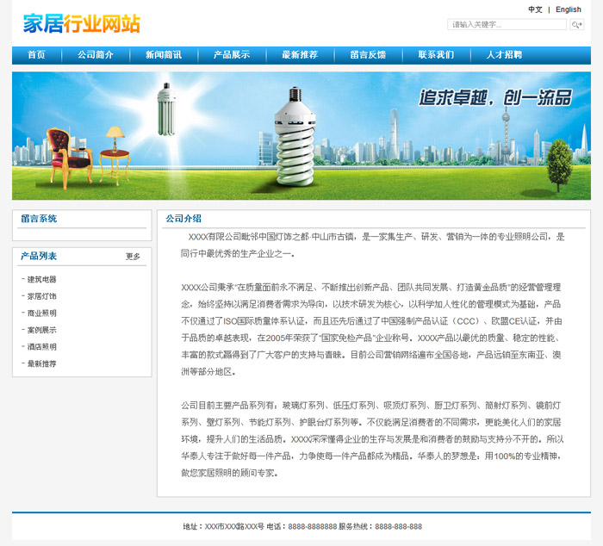The width and height of the screenshot is (603, 546).
Task: Select 人才招聘 from the navigation bar
Action: (x=504, y=55)
